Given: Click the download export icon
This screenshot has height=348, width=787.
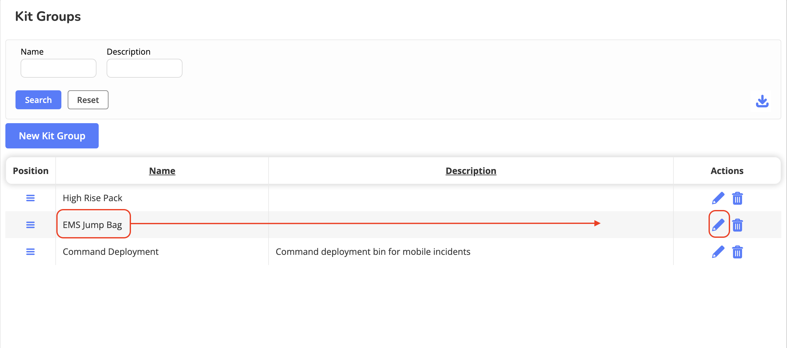Looking at the screenshot, I should click(762, 101).
